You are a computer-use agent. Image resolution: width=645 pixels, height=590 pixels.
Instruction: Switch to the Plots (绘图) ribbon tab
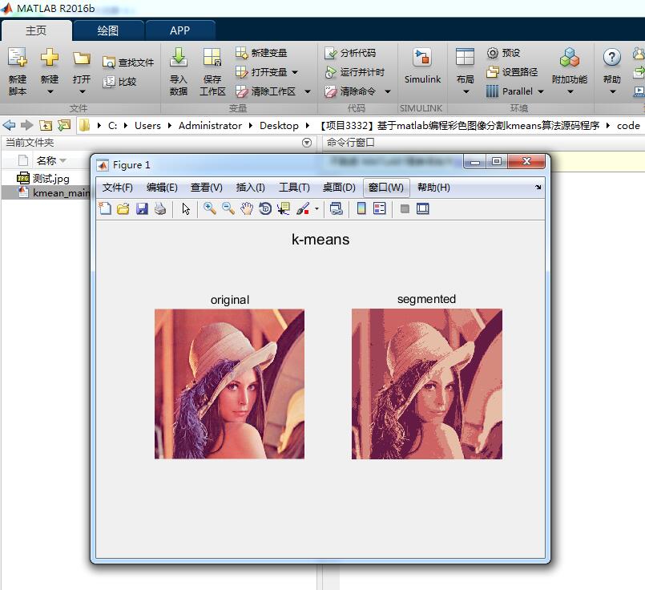pyautogui.click(x=108, y=30)
